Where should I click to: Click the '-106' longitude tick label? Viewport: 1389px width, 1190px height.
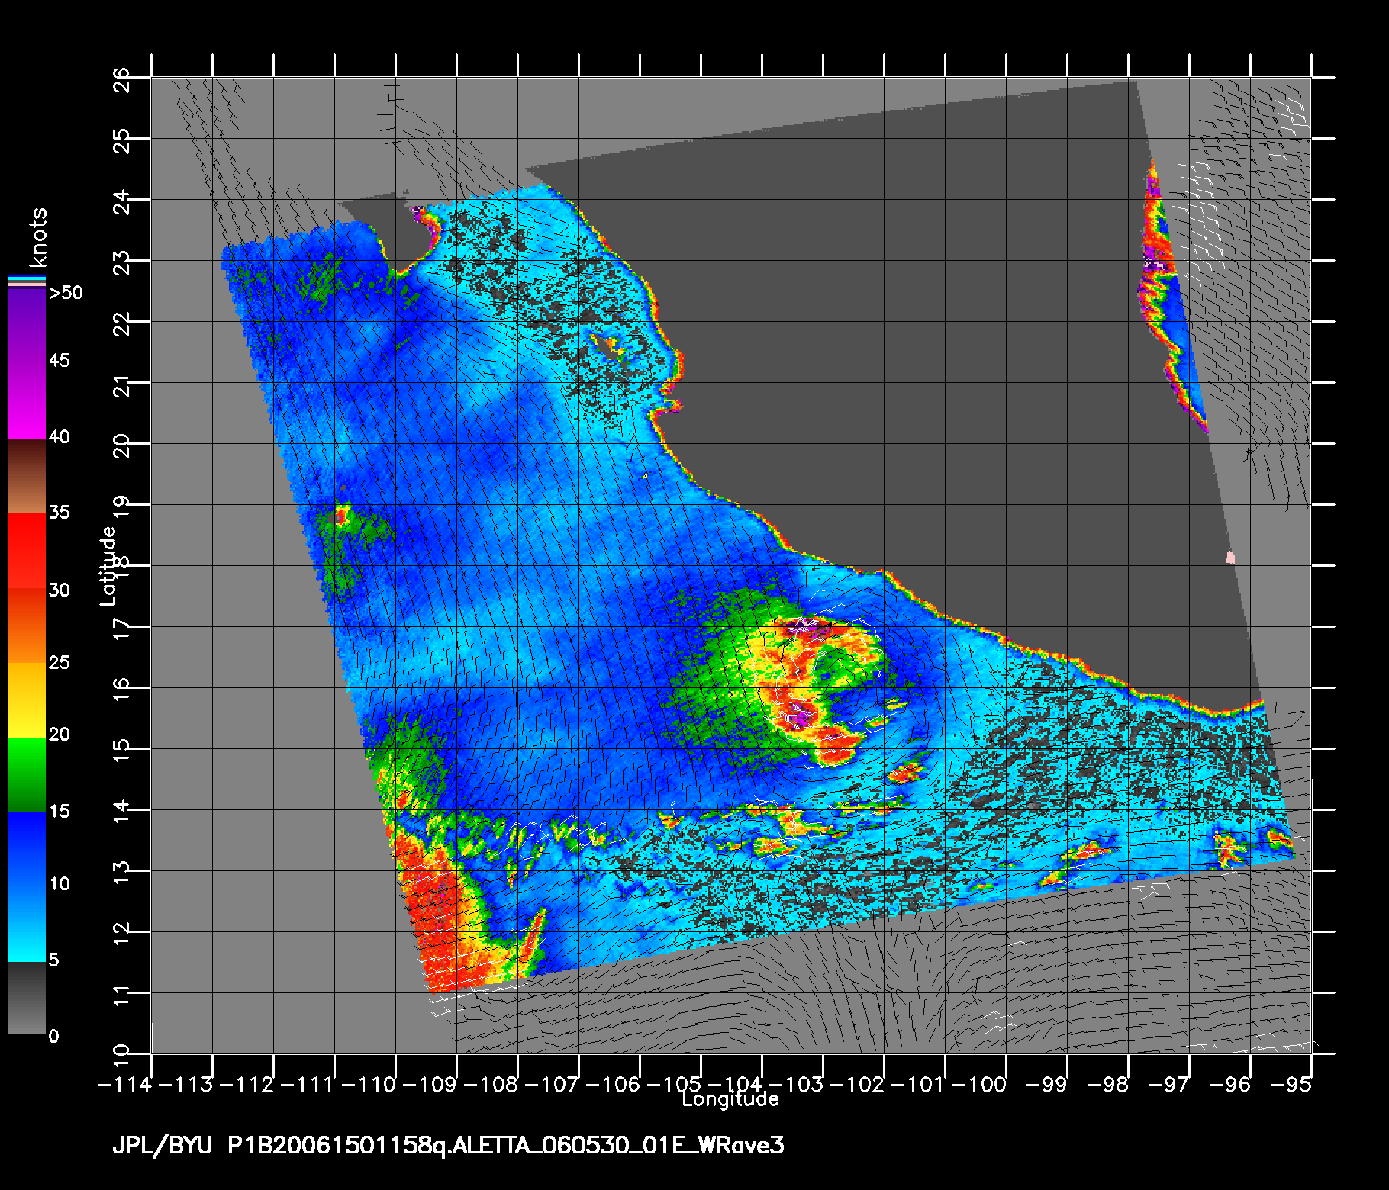pos(614,1085)
